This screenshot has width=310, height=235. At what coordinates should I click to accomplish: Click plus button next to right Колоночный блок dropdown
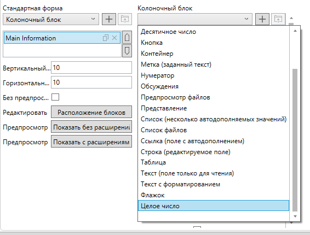pos(262,19)
